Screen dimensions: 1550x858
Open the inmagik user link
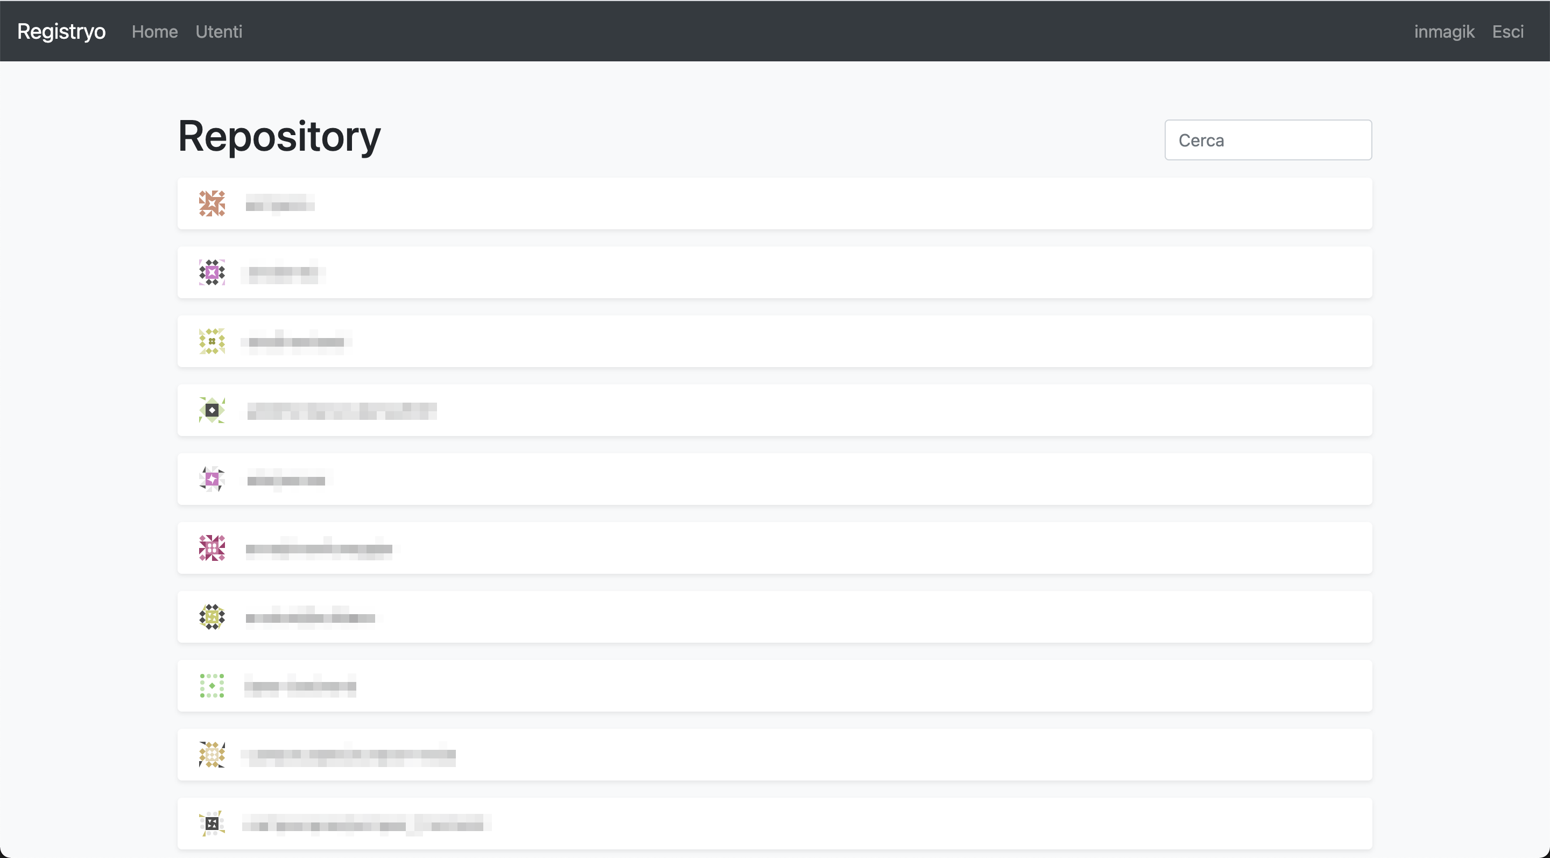(1443, 31)
